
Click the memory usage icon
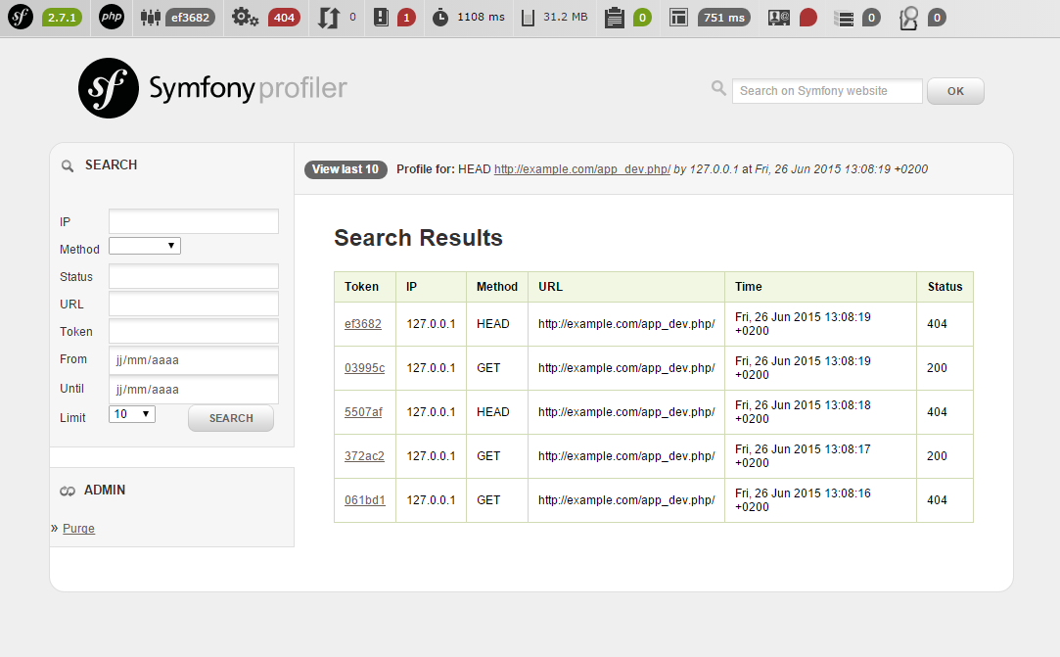point(528,18)
